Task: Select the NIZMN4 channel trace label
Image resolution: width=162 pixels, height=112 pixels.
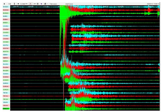Action: click(x=5, y=58)
